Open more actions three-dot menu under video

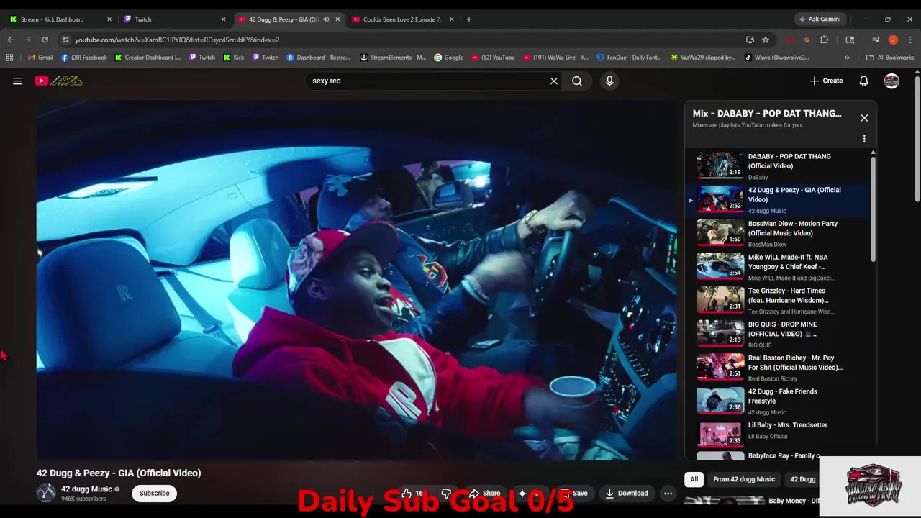[668, 493]
